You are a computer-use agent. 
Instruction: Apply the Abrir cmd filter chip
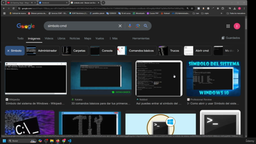pos(198,51)
